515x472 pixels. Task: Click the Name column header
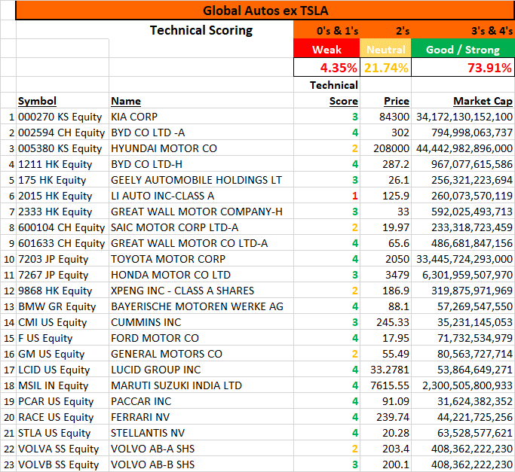pyautogui.click(x=201, y=100)
